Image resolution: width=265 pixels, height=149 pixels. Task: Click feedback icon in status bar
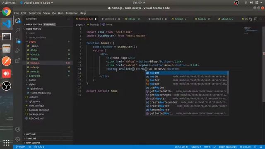click(x=255, y=147)
